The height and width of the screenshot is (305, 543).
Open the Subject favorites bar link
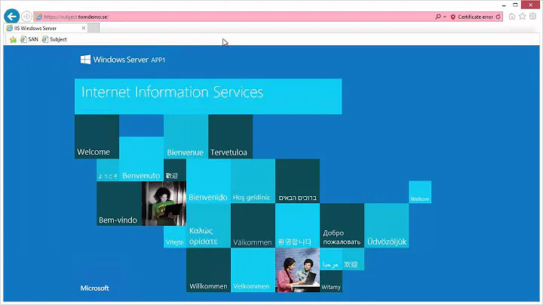(x=54, y=39)
